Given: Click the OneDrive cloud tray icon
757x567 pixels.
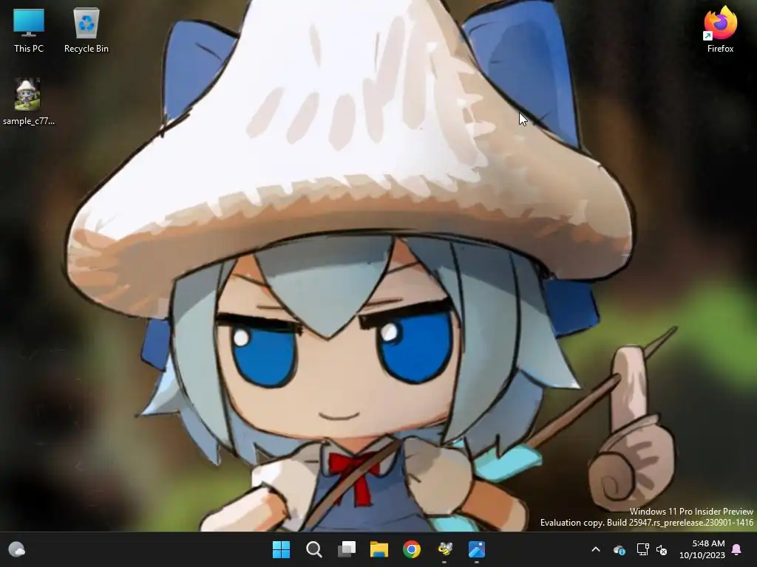Looking at the screenshot, I should click(x=619, y=549).
